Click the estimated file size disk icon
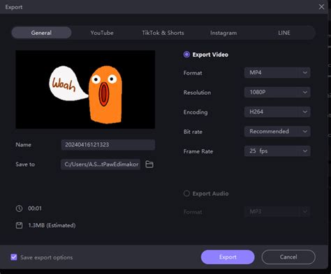The width and height of the screenshot is (331, 274). tap(19, 225)
